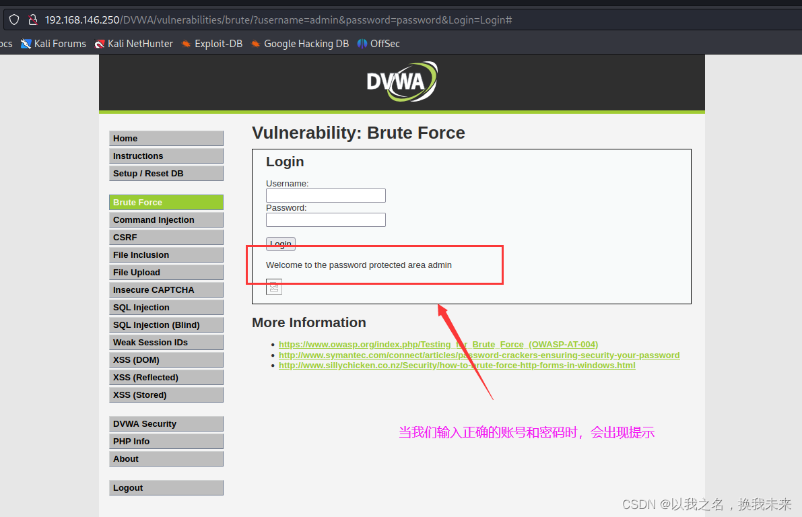This screenshot has height=517, width=802.
Task: Click the Login button
Action: (281, 244)
